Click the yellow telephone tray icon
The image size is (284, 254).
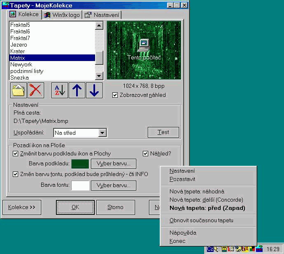pos(224,249)
